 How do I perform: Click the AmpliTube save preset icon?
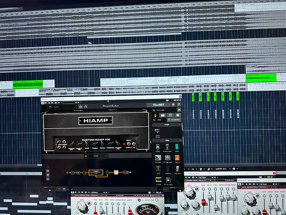(81, 106)
